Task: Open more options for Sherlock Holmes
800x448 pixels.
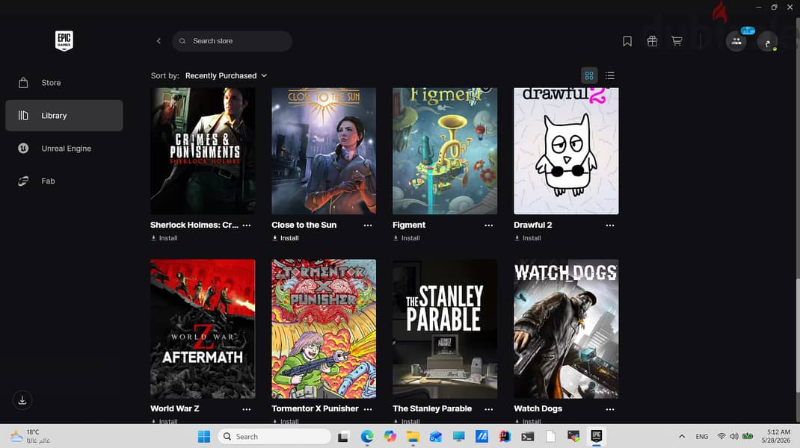Action: coord(247,225)
